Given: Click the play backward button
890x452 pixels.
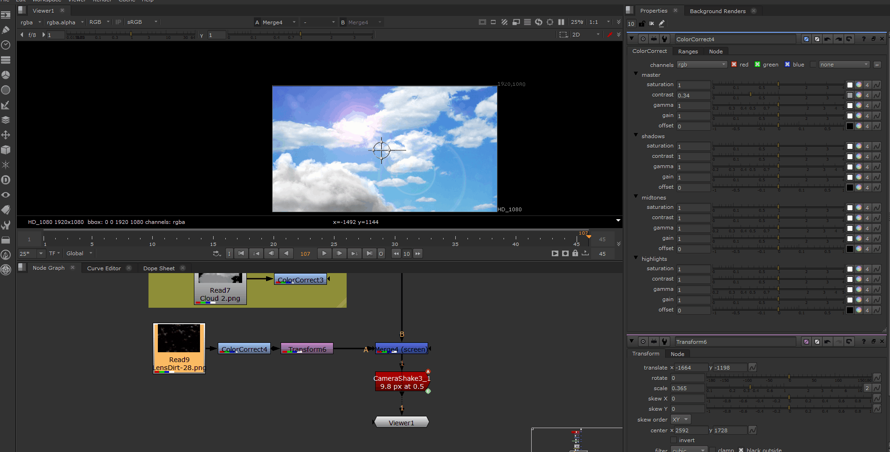Looking at the screenshot, I should tap(286, 253).
